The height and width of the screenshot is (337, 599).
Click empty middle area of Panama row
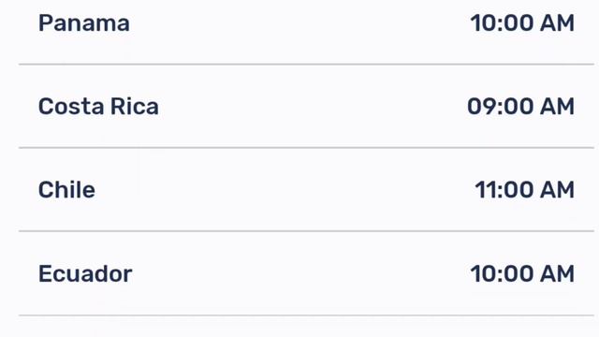(299, 23)
